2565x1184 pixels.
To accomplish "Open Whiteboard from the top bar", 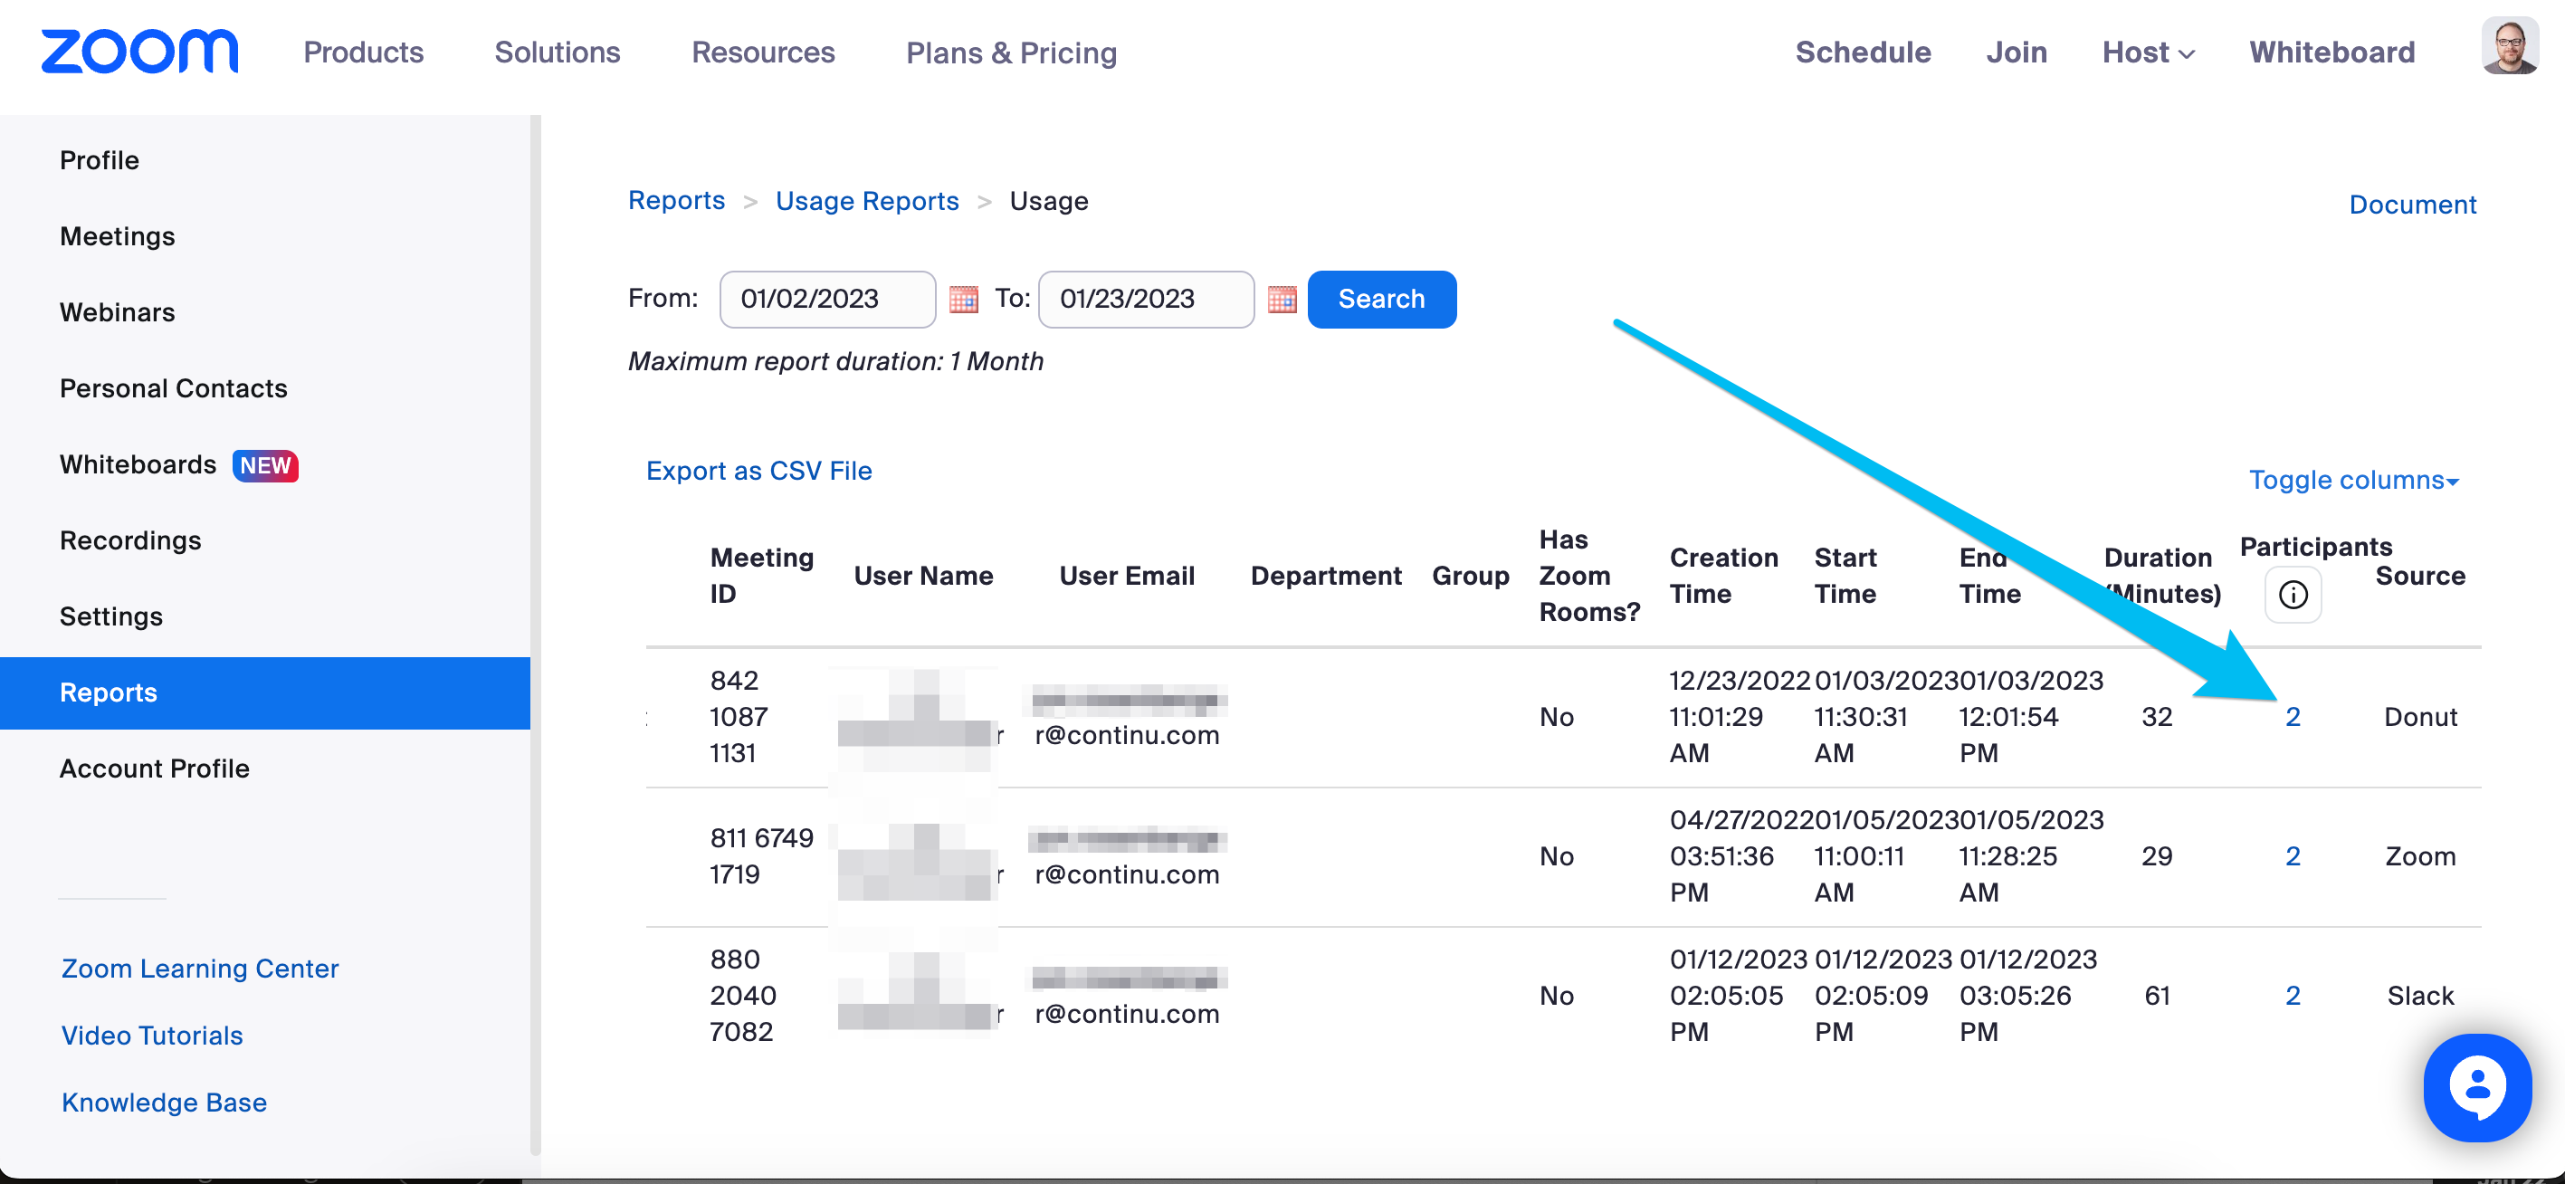I will click(2331, 52).
